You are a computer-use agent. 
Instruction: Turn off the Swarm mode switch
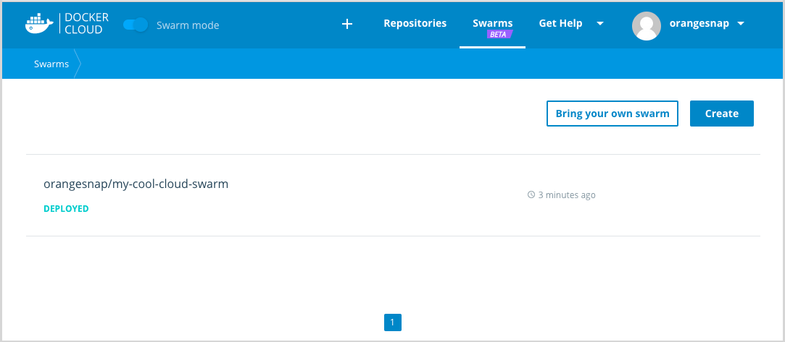(x=135, y=25)
